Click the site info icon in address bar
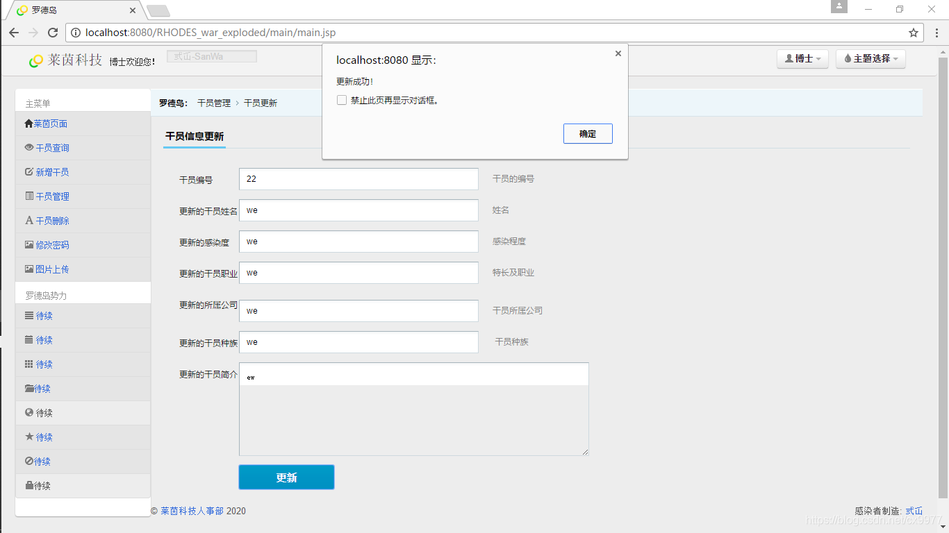949x533 pixels. 76,33
